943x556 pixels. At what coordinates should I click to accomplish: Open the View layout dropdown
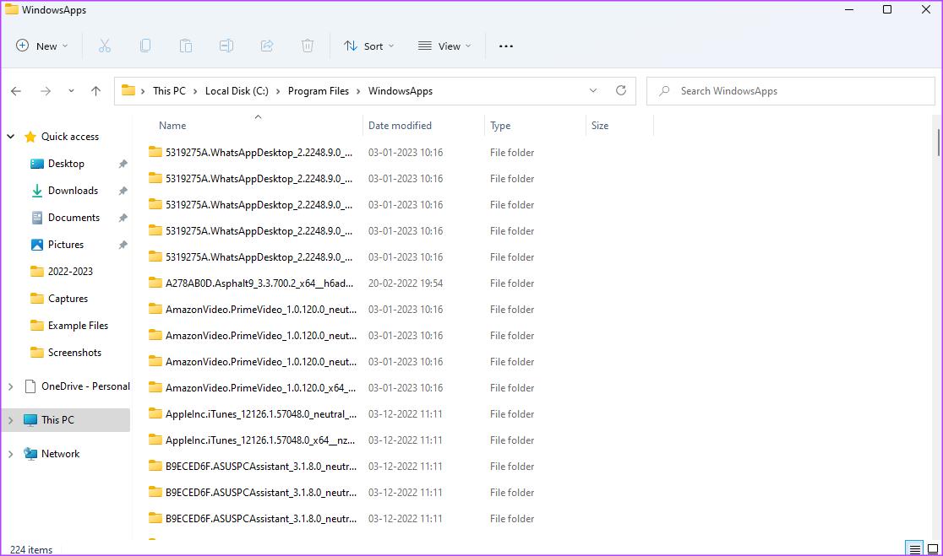pyautogui.click(x=444, y=46)
